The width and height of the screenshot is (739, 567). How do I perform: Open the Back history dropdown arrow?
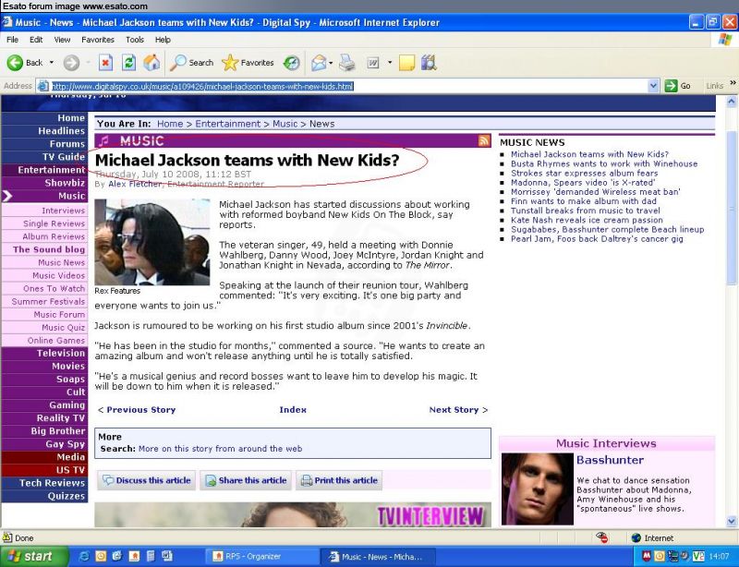[x=52, y=62]
